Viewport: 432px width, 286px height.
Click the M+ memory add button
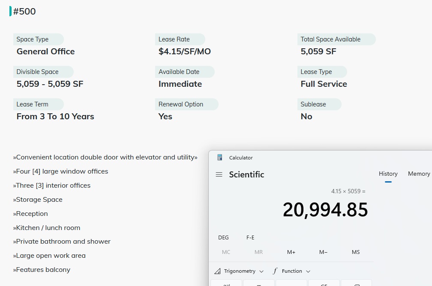[291, 252]
